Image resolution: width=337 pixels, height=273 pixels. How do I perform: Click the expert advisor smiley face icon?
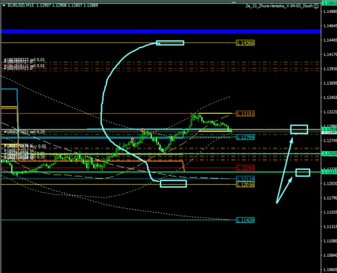316,6
